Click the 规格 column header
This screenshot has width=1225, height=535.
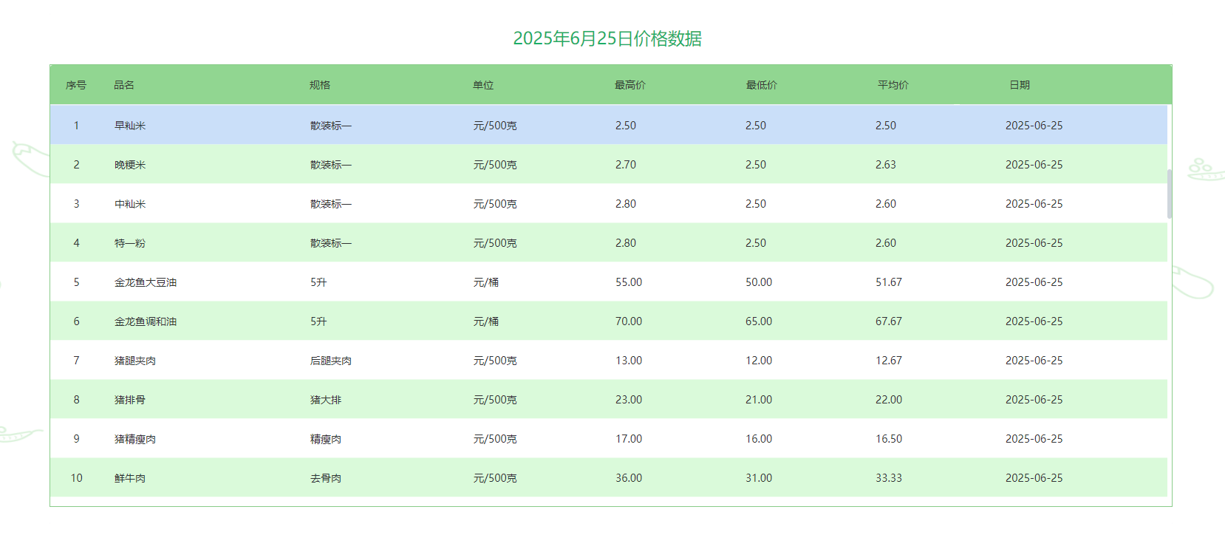click(320, 85)
